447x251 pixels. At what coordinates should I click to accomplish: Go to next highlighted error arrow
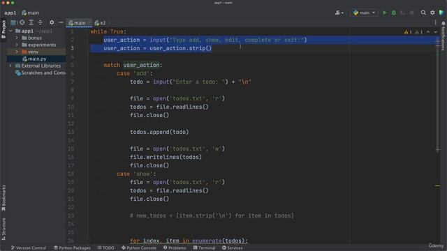435,32
